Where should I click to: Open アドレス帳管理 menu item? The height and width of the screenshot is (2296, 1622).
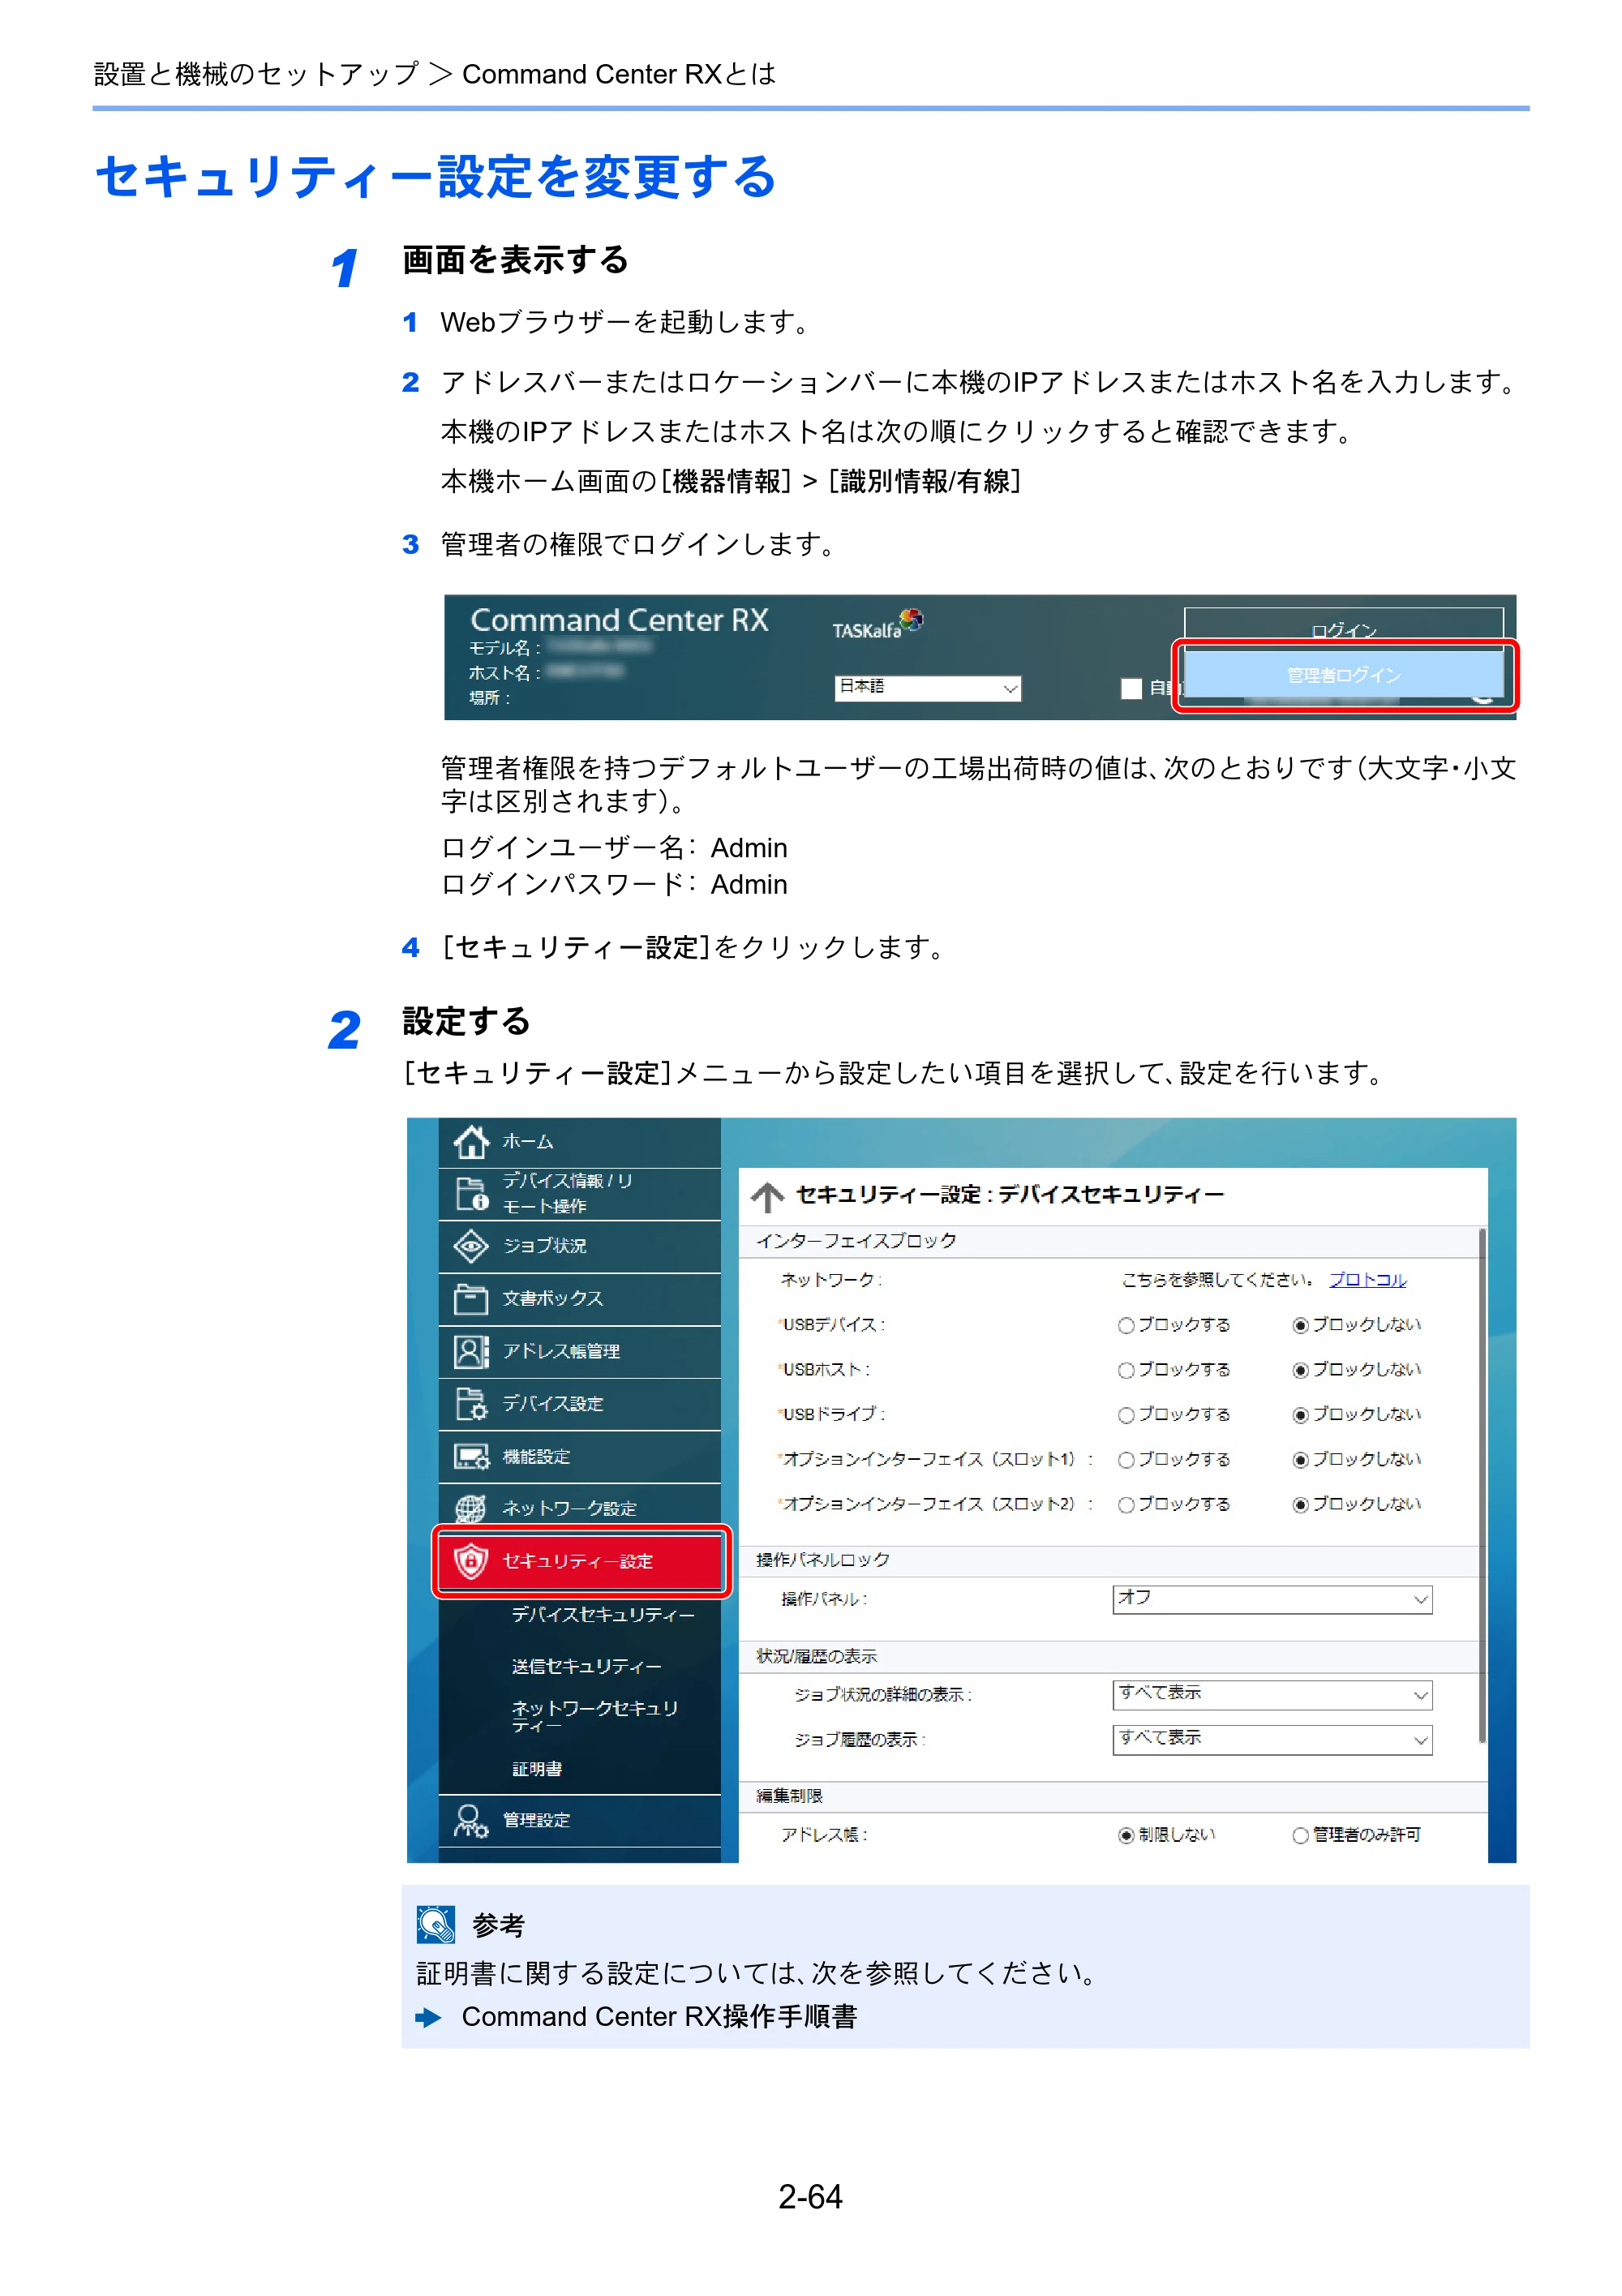pos(579,1352)
